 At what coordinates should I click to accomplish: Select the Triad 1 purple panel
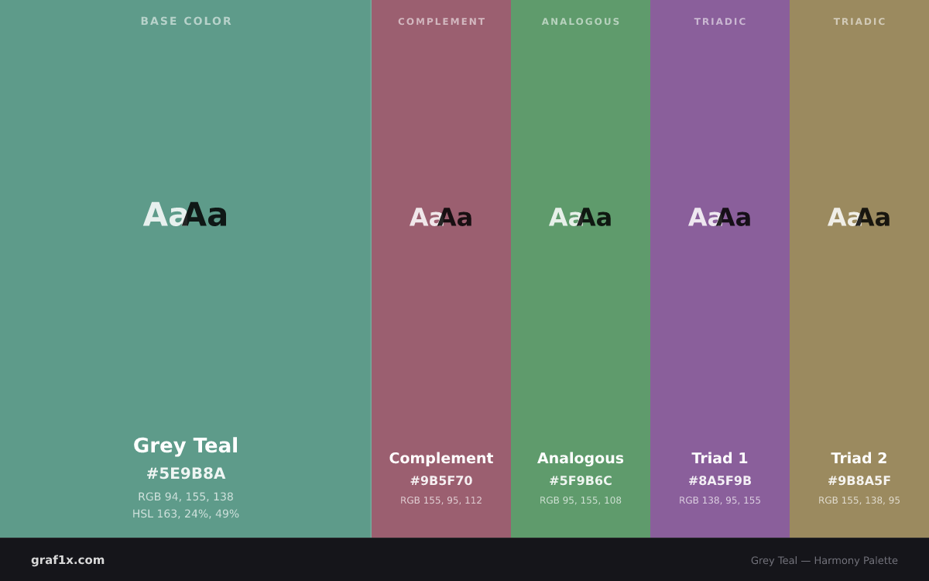(x=720, y=269)
